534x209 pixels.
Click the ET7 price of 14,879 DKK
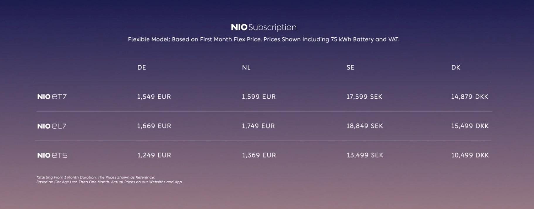[x=470, y=97]
